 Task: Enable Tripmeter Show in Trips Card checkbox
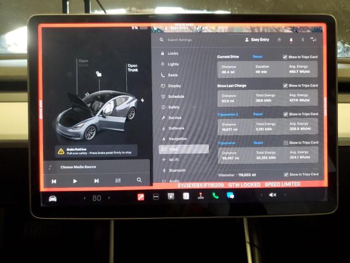click(285, 143)
